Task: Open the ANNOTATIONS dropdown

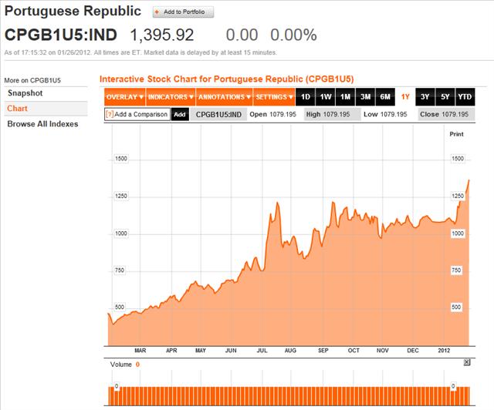Action: click(224, 97)
